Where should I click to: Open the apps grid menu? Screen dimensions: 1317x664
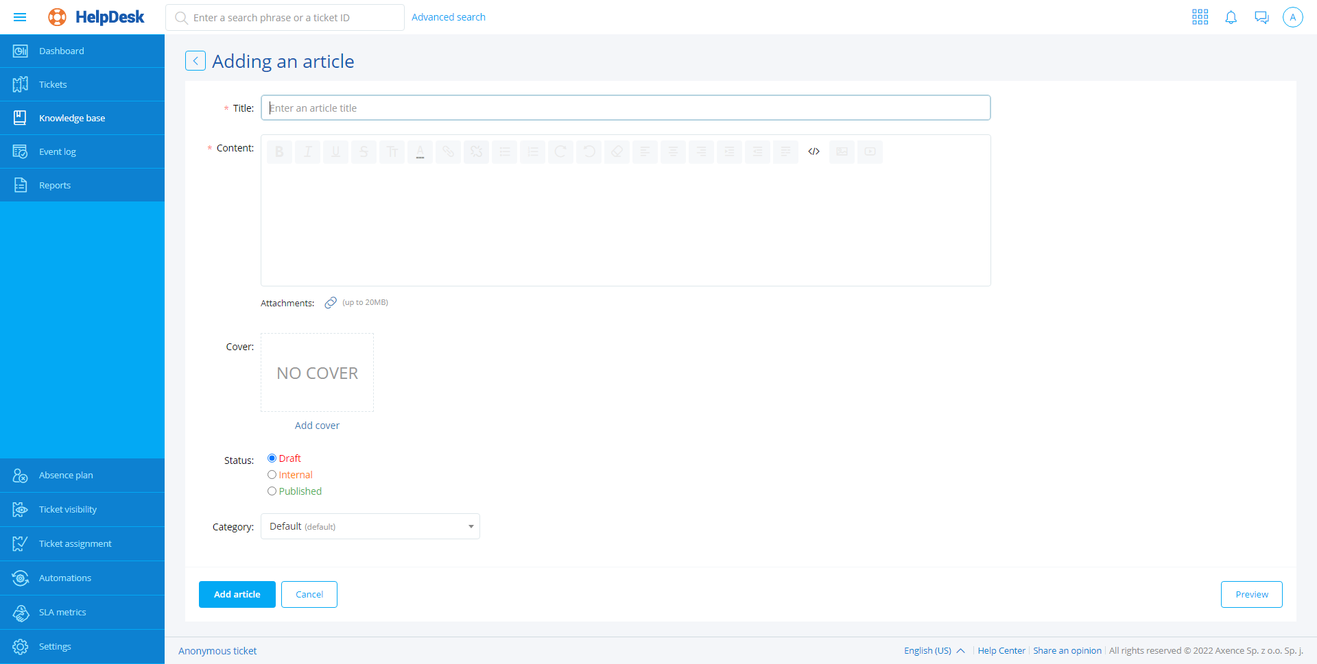coord(1200,17)
